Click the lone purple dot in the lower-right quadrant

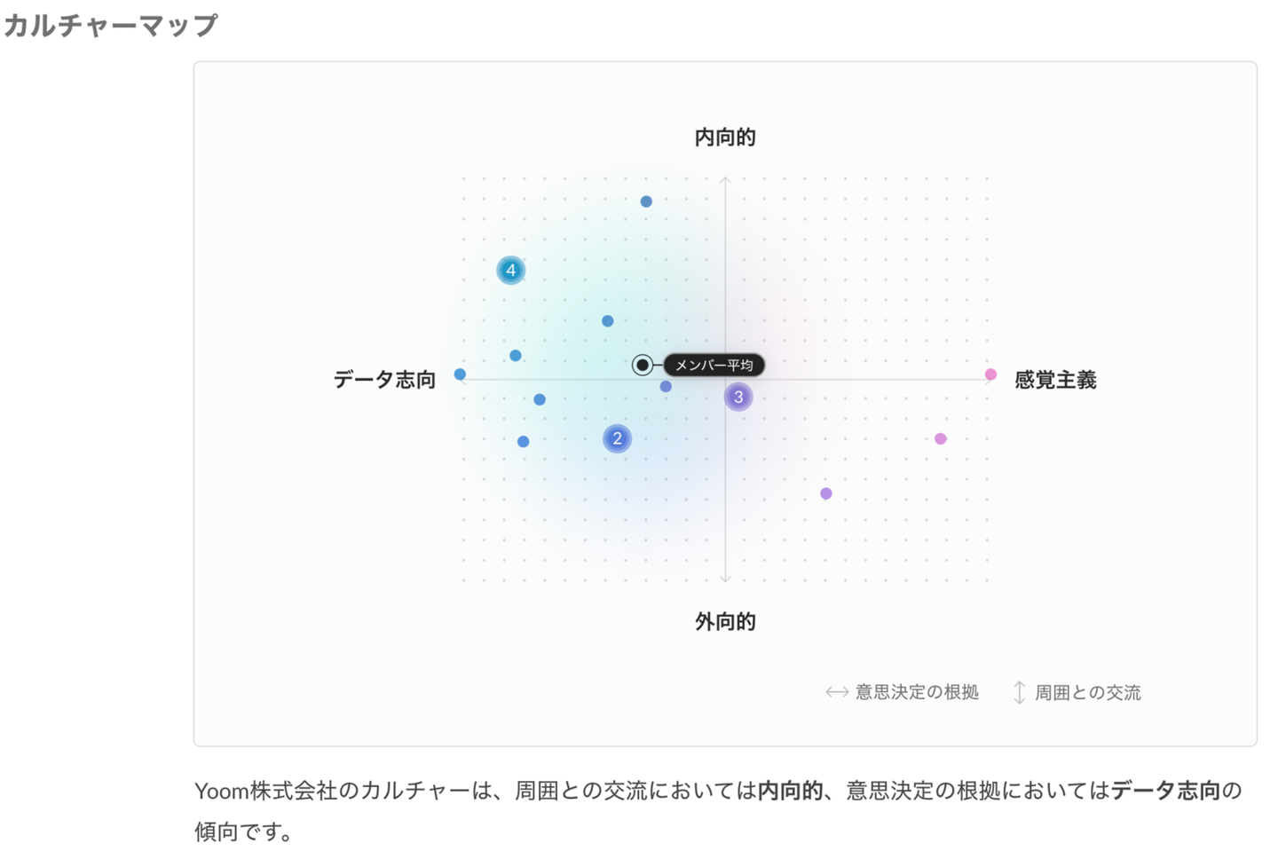[x=826, y=493]
